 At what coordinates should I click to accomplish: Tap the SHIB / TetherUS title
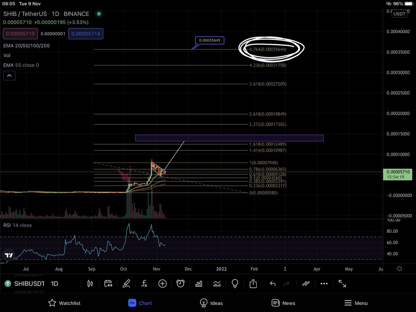(25, 14)
